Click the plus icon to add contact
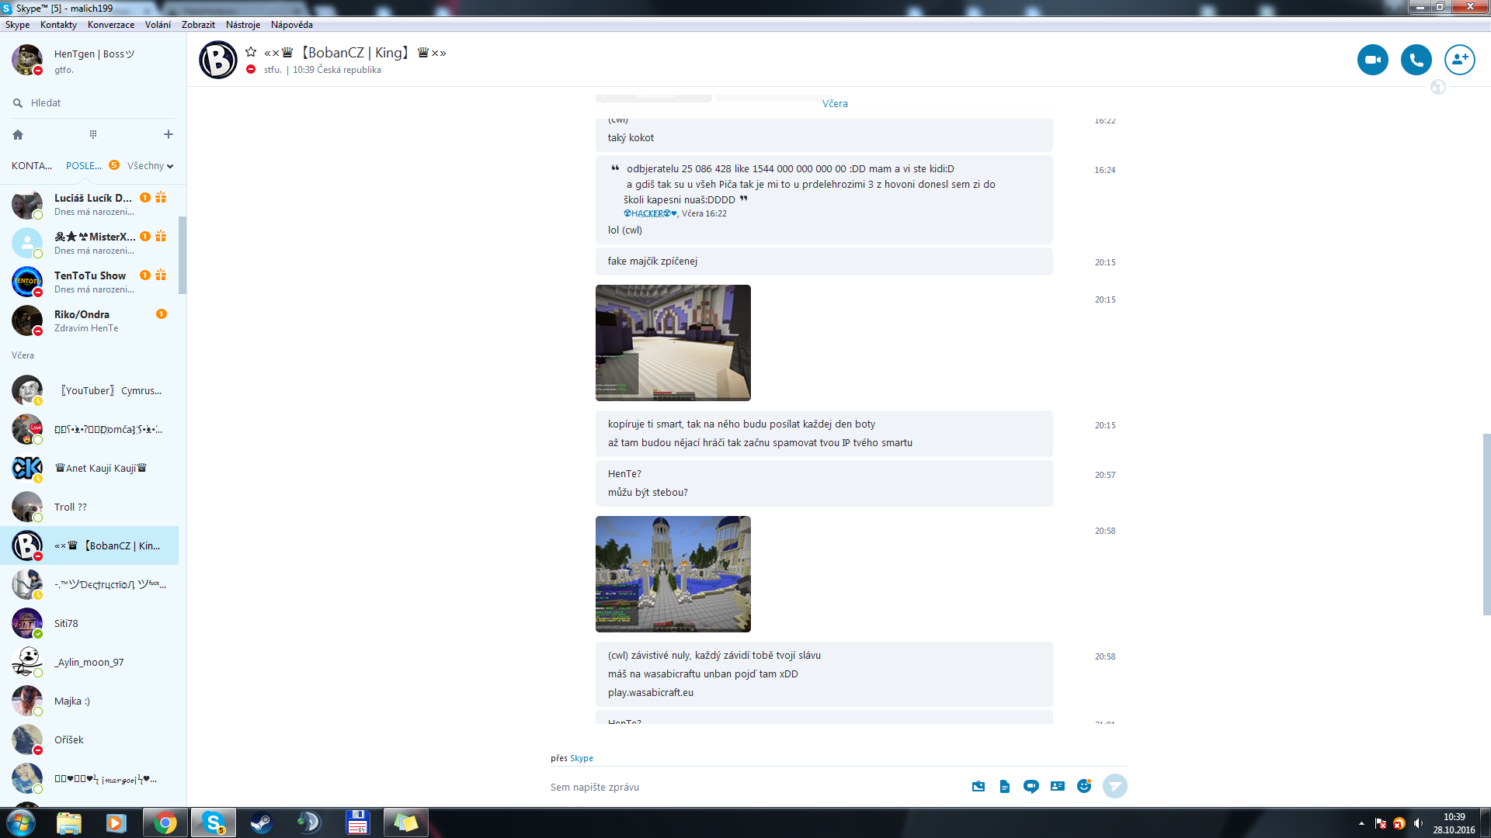Image resolution: width=1491 pixels, height=838 pixels. (x=168, y=134)
